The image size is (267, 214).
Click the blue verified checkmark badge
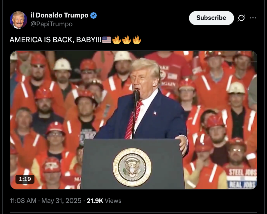tap(93, 15)
